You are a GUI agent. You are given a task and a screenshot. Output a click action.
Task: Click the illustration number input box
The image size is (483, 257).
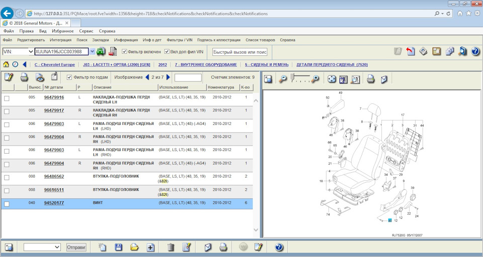point(188,77)
